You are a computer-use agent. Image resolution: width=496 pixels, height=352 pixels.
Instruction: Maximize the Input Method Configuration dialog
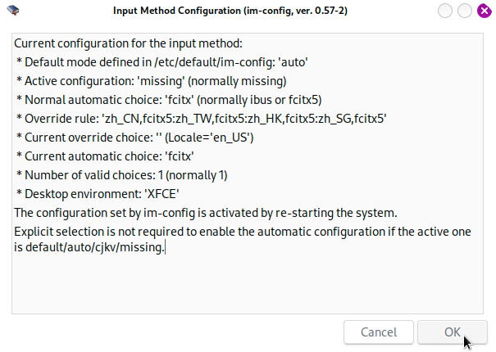[465, 11]
